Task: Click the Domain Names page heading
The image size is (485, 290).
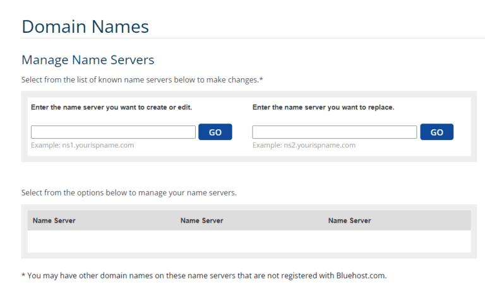Action: (85, 26)
